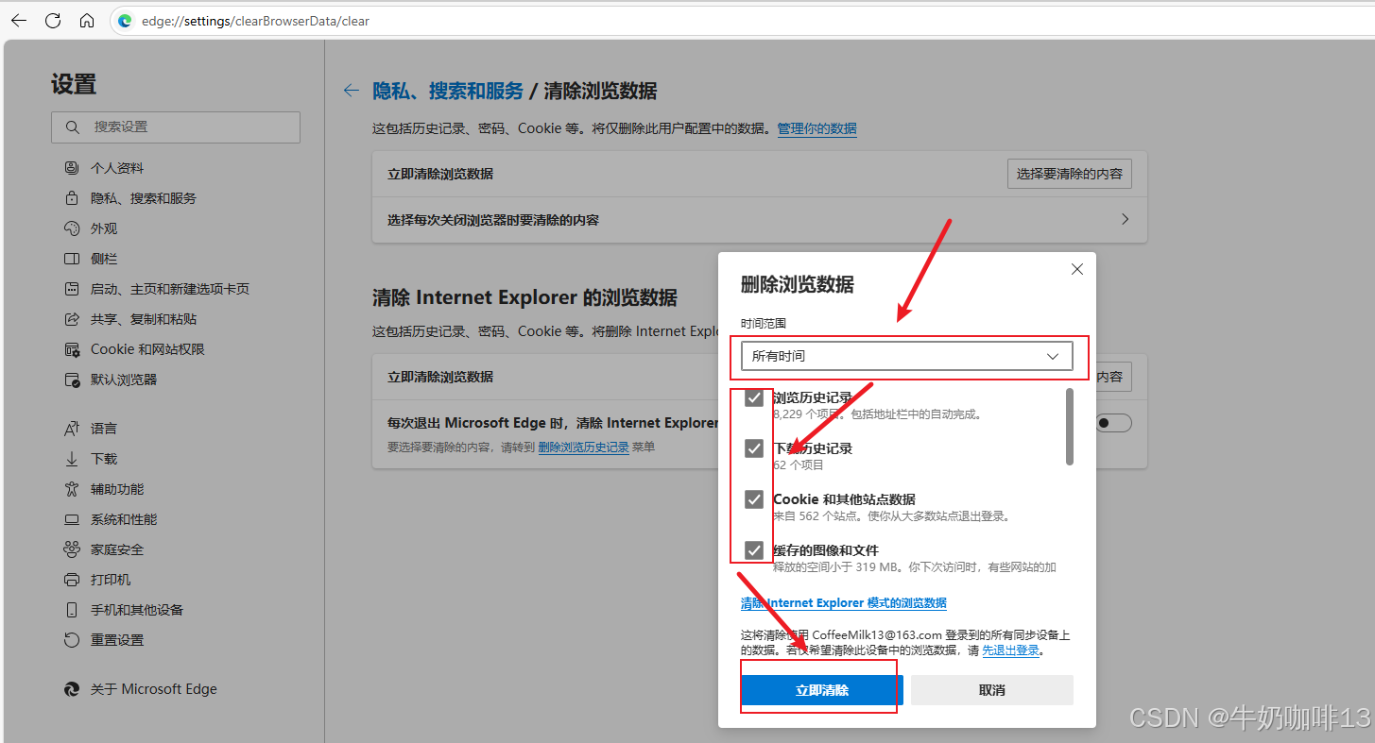The height and width of the screenshot is (743, 1375).
Task: Open the 重置设置 section
Action: [x=117, y=640]
